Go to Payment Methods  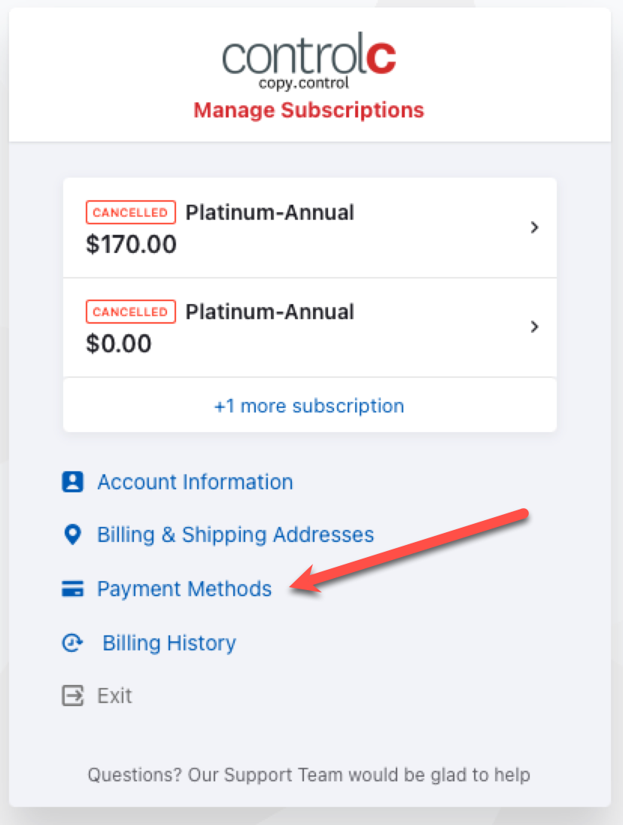pyautogui.click(x=184, y=589)
